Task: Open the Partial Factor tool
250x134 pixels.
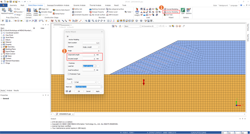Action: pos(59,14)
